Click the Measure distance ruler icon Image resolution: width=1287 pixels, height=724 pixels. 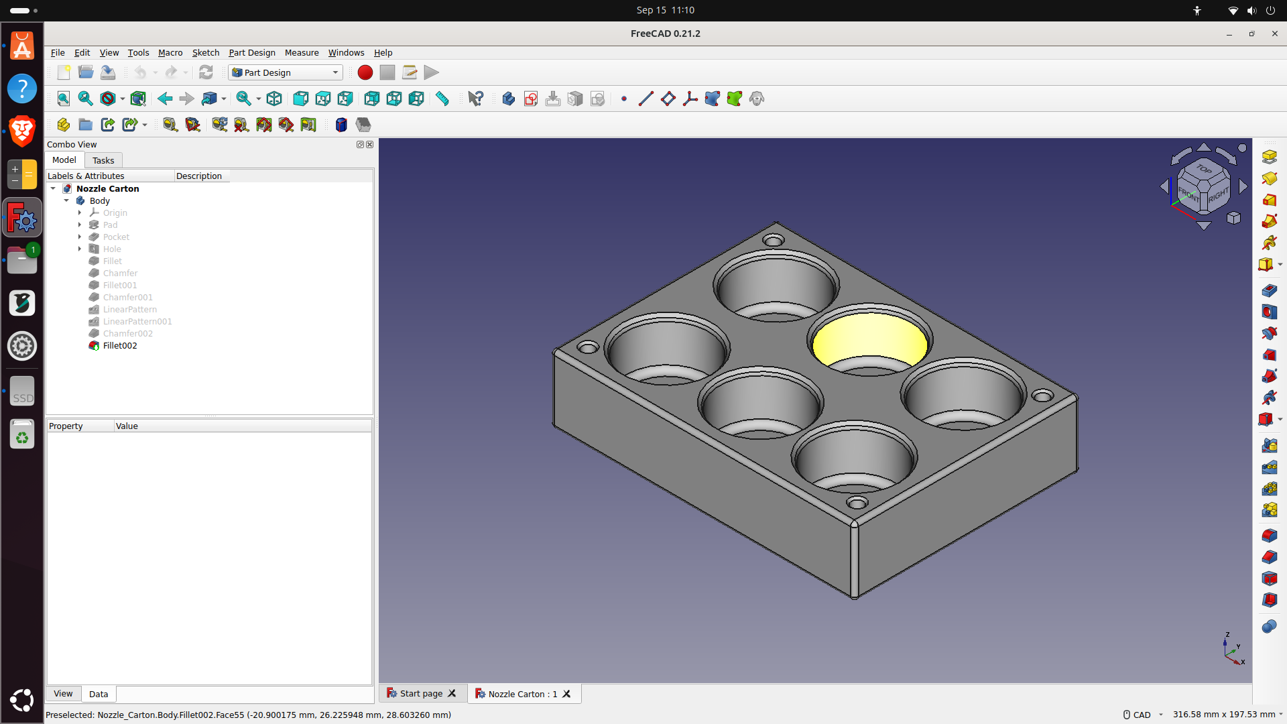442,99
